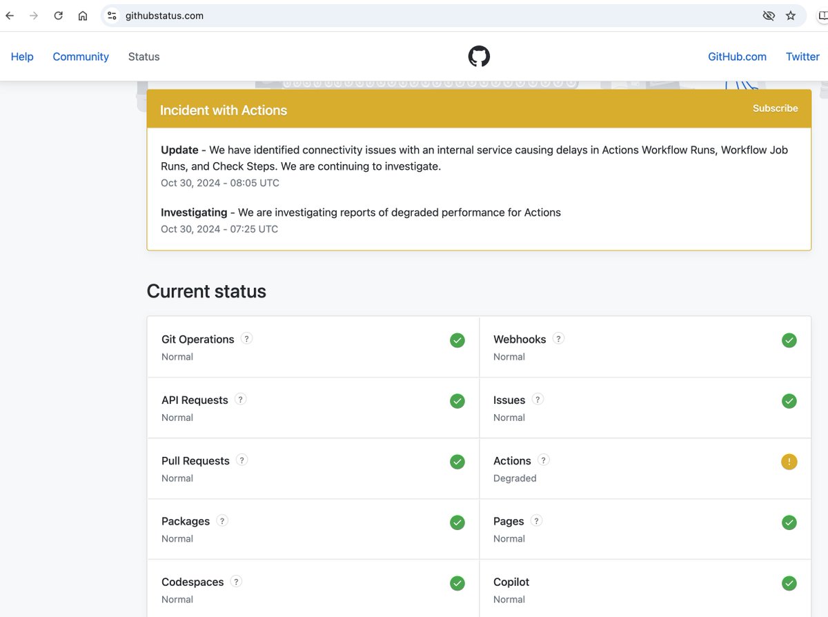Click the browser home icon
The width and height of the screenshot is (828, 617).
[x=83, y=15]
